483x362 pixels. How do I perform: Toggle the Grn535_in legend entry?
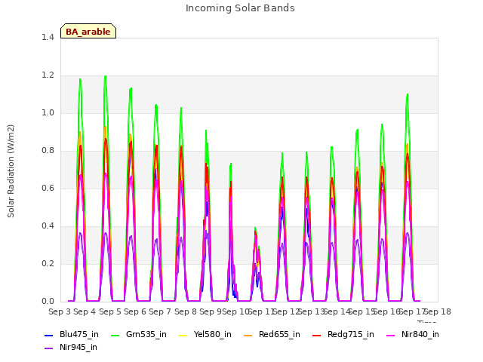point(138,334)
